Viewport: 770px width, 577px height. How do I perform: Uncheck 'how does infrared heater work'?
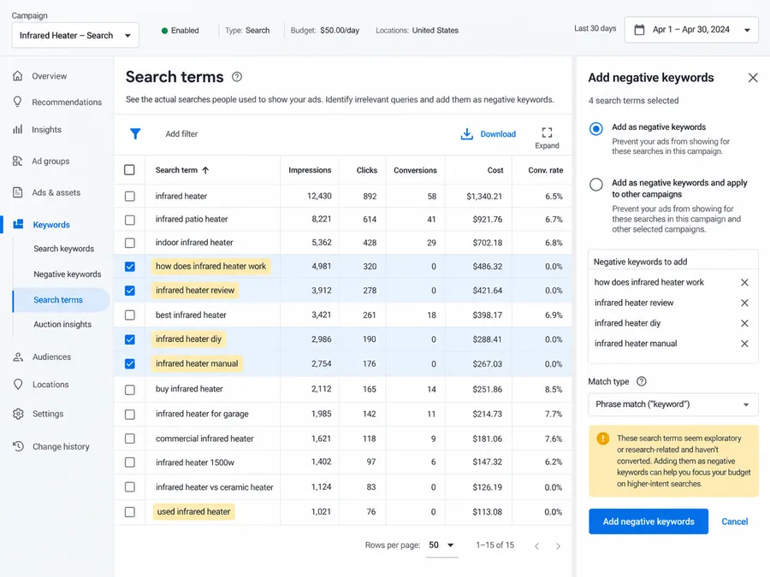click(130, 267)
